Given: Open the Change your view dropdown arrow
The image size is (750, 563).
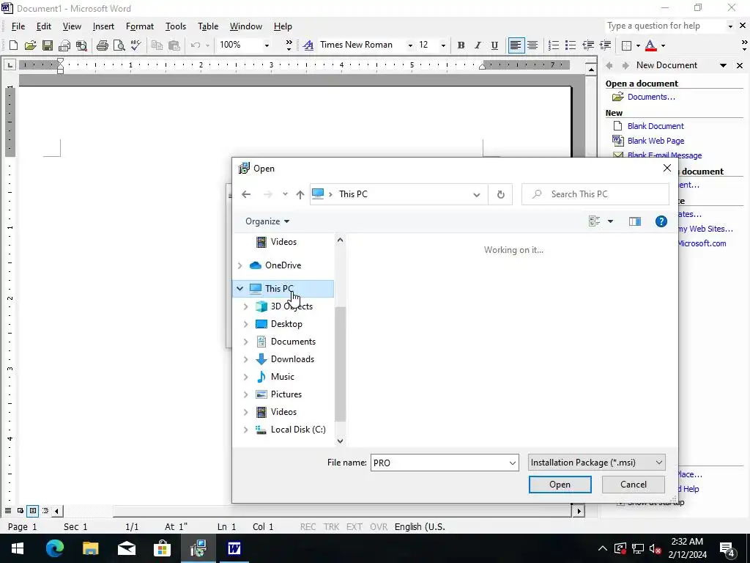Looking at the screenshot, I should 610,221.
